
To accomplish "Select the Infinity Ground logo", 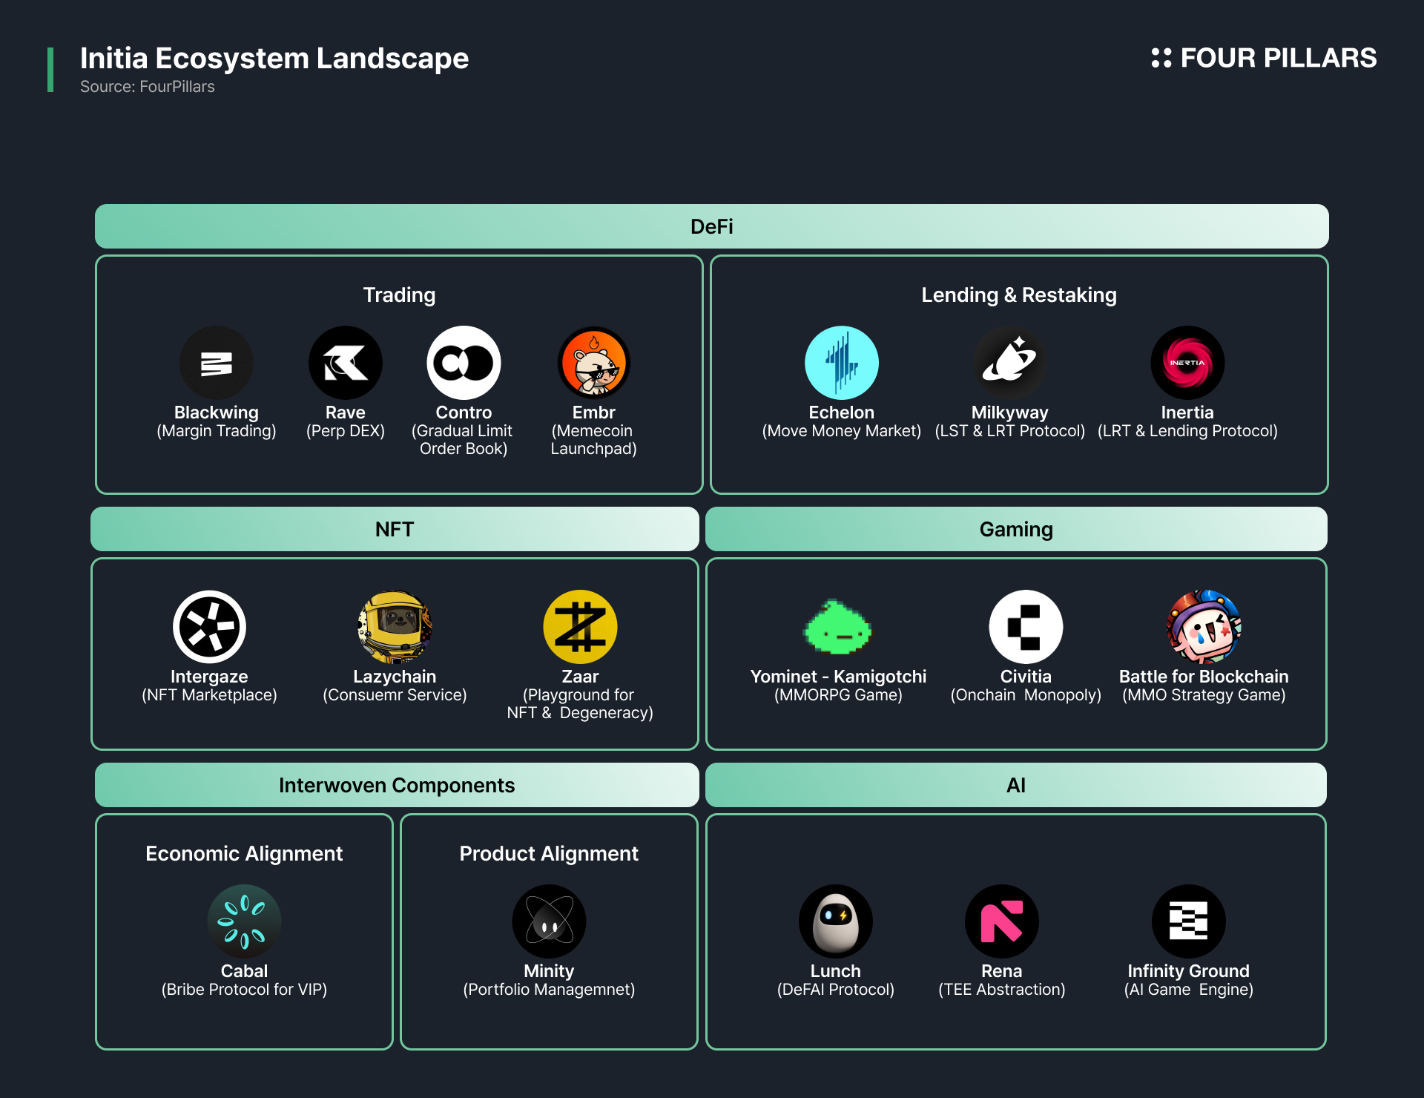I will (x=1189, y=921).
